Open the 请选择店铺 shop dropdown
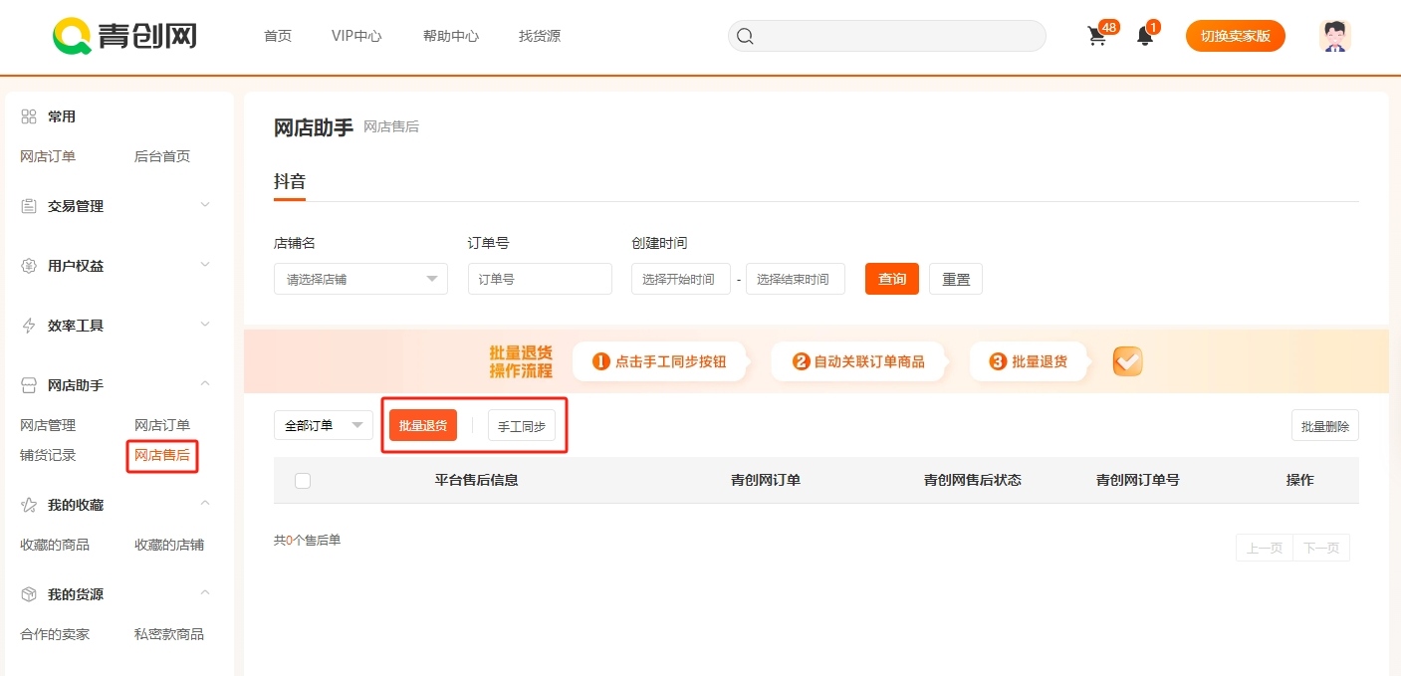Image resolution: width=1401 pixels, height=676 pixels. tap(360, 279)
